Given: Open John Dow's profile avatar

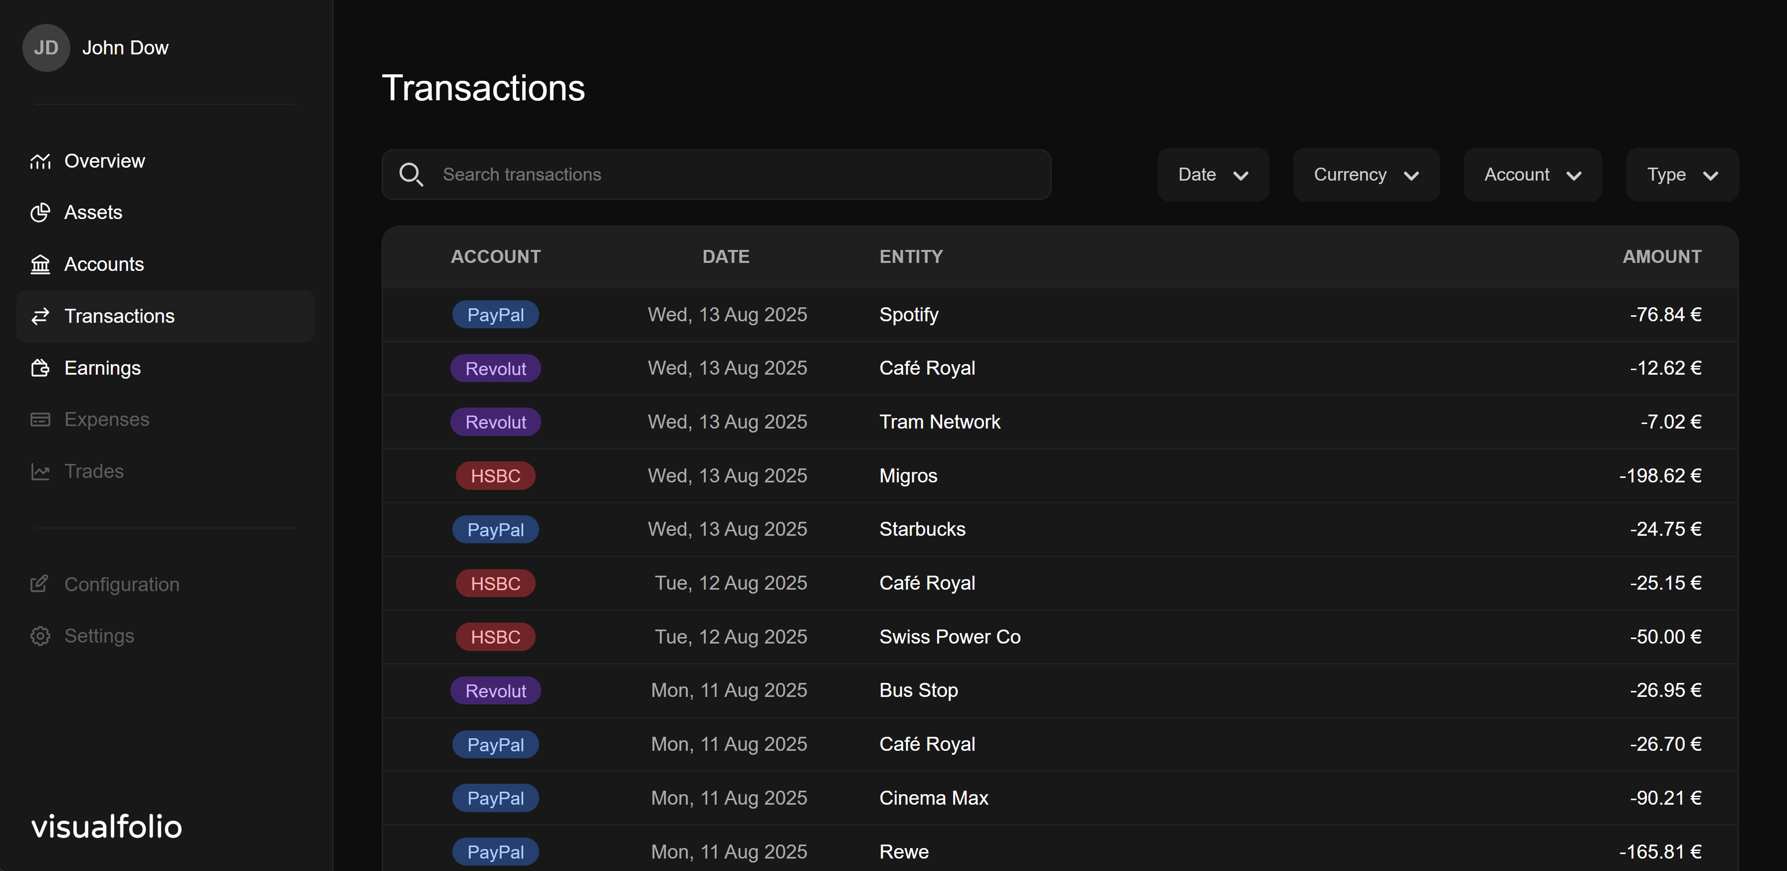Looking at the screenshot, I should [46, 47].
